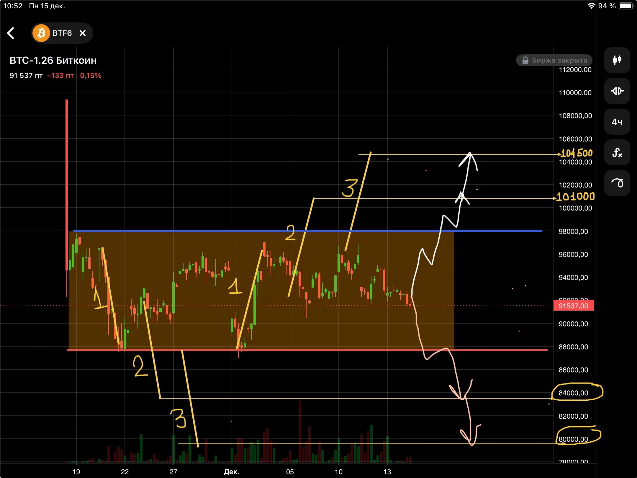Tap the back arrow icon
The width and height of the screenshot is (637, 478).
[11, 33]
